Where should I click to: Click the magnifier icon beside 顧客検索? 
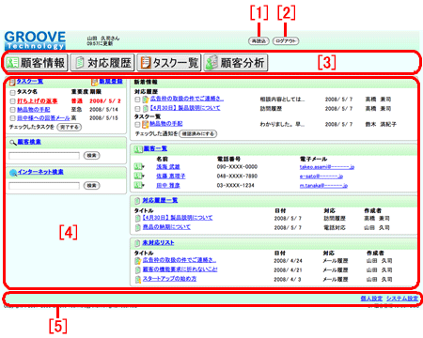click(x=13, y=143)
